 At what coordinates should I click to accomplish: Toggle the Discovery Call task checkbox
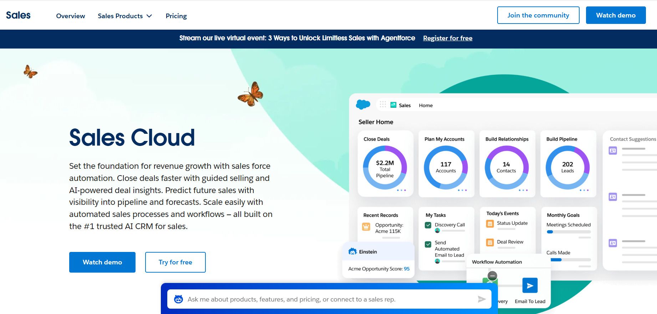[428, 225]
